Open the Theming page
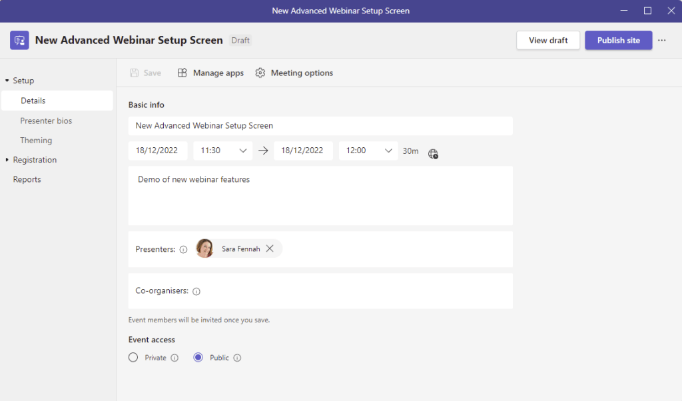This screenshot has height=401, width=682. tap(36, 141)
